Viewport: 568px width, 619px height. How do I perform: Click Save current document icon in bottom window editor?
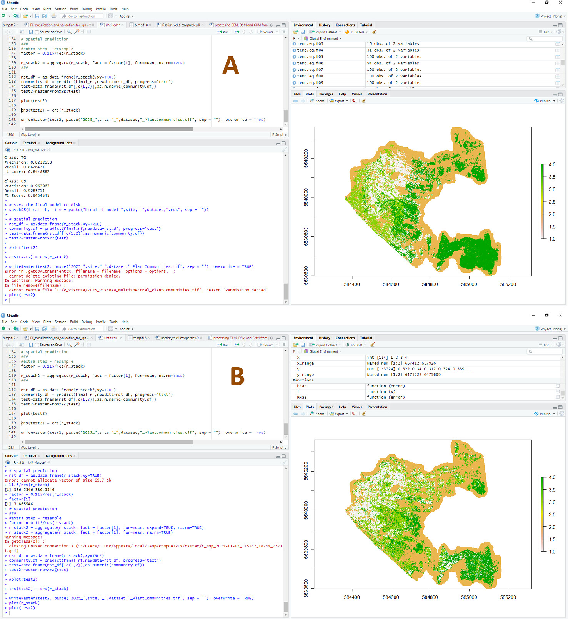point(31,345)
